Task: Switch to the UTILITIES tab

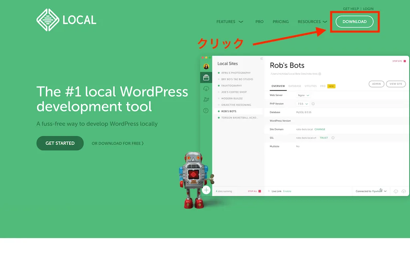Action: tap(311, 86)
